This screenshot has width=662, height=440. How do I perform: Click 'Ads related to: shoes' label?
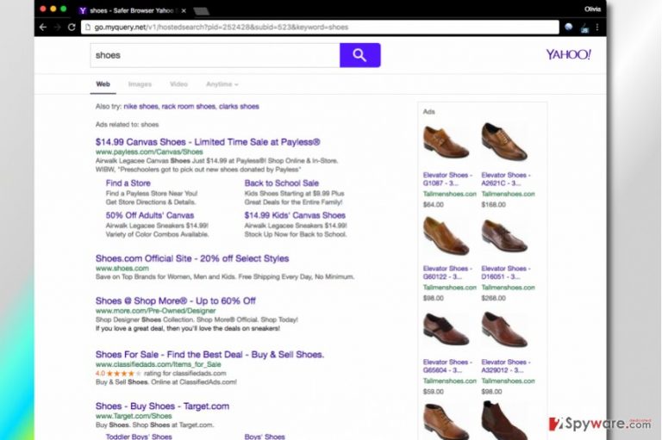pyautogui.click(x=127, y=125)
